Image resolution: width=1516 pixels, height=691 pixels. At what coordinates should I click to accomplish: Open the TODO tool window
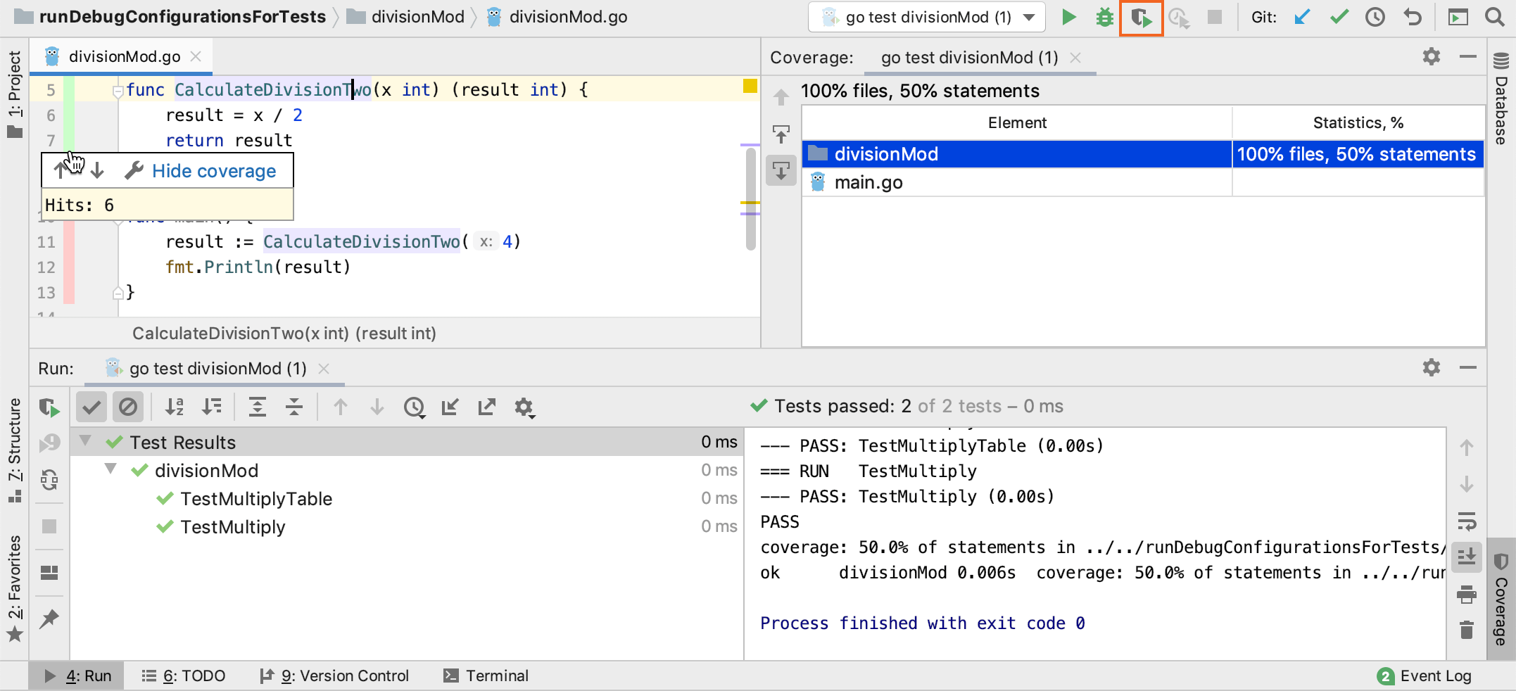(184, 676)
